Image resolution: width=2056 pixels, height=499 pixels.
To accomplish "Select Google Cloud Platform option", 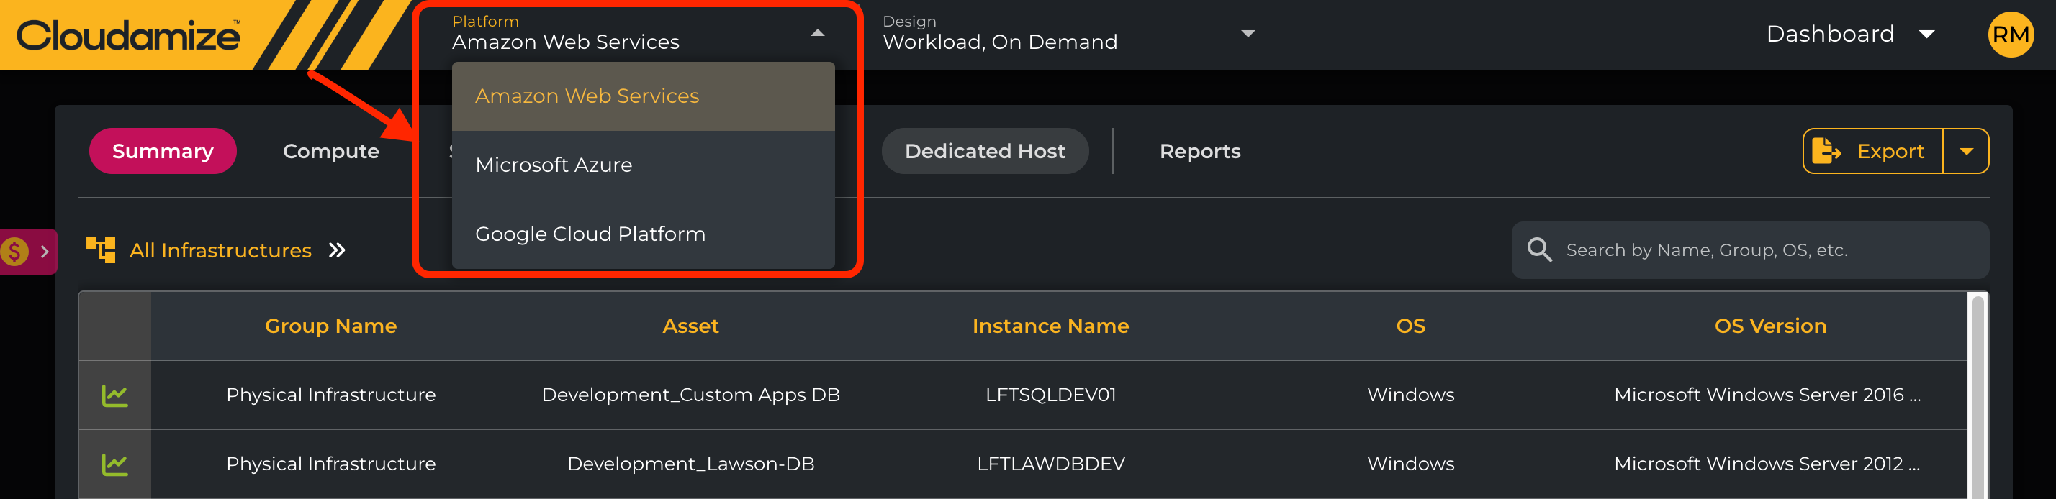I will point(644,234).
